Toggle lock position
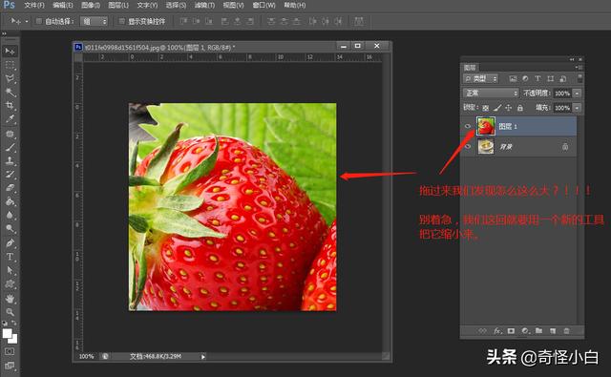Viewport: 611px width, 377px height. pos(509,108)
